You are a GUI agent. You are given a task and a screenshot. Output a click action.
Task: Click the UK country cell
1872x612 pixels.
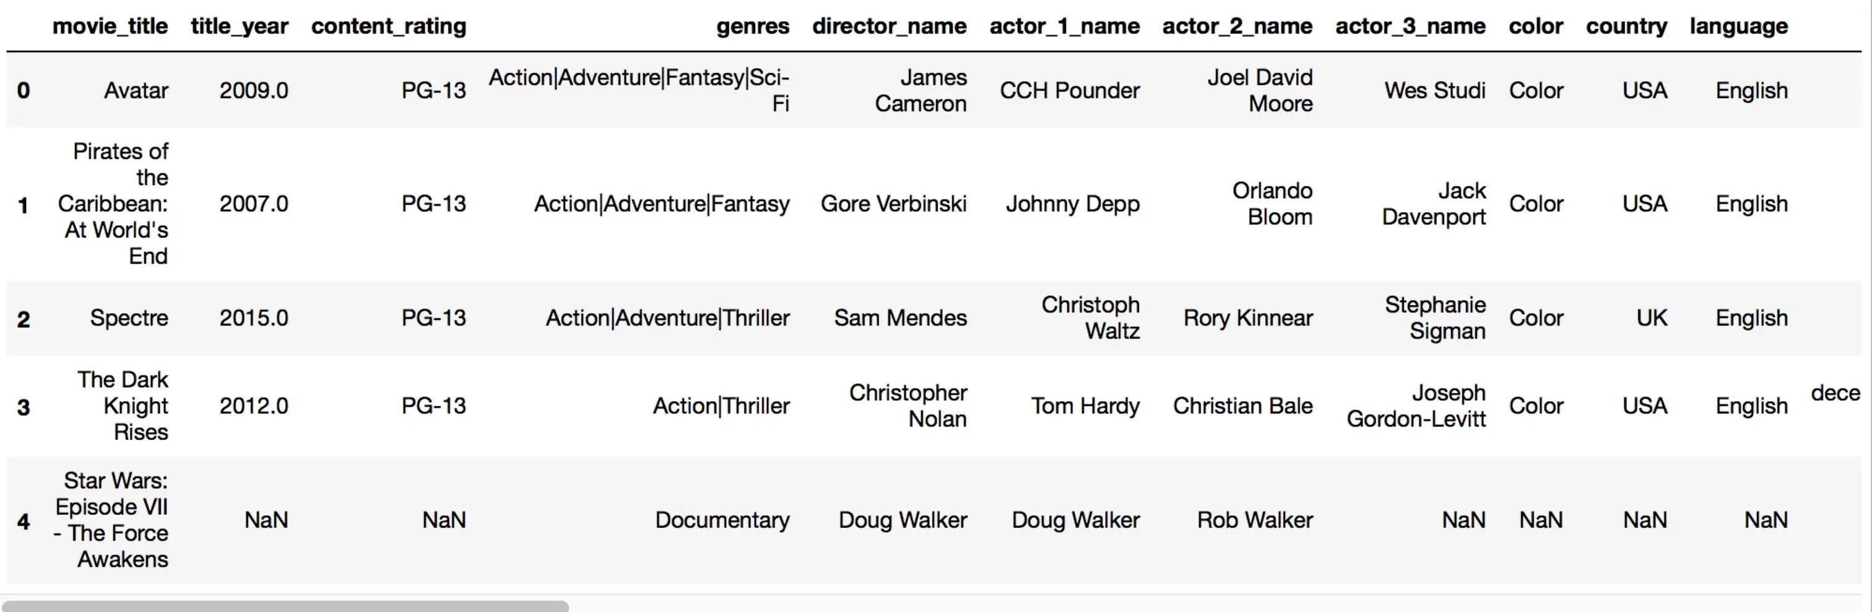click(x=1651, y=318)
